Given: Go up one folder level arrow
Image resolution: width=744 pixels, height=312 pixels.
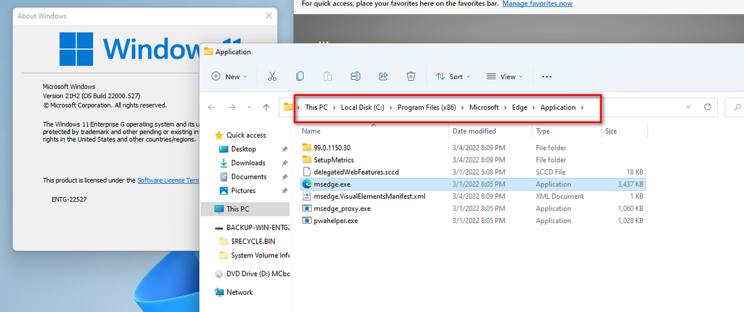Looking at the screenshot, I should pyautogui.click(x=266, y=107).
